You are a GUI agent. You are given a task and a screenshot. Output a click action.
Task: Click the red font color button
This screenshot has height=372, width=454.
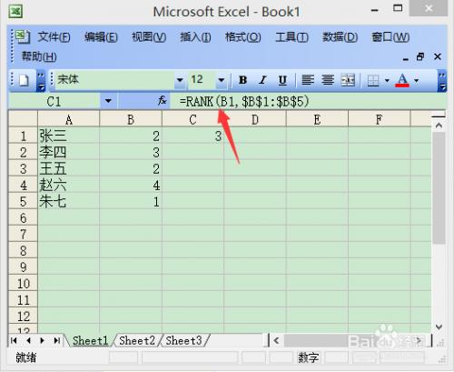[402, 80]
